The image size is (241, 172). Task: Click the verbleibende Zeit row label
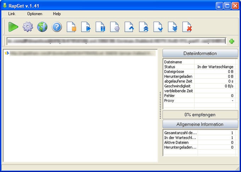[x=178, y=91]
